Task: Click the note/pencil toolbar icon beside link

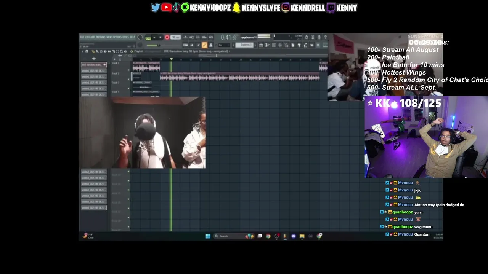Action: pos(198,45)
